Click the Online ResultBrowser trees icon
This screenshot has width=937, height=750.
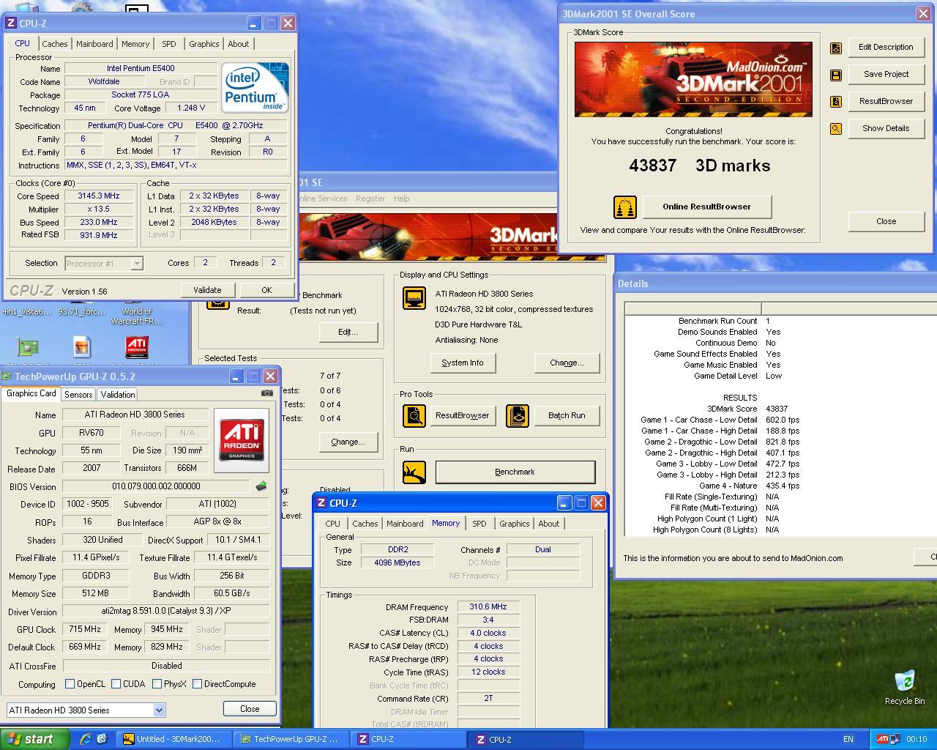click(x=625, y=207)
